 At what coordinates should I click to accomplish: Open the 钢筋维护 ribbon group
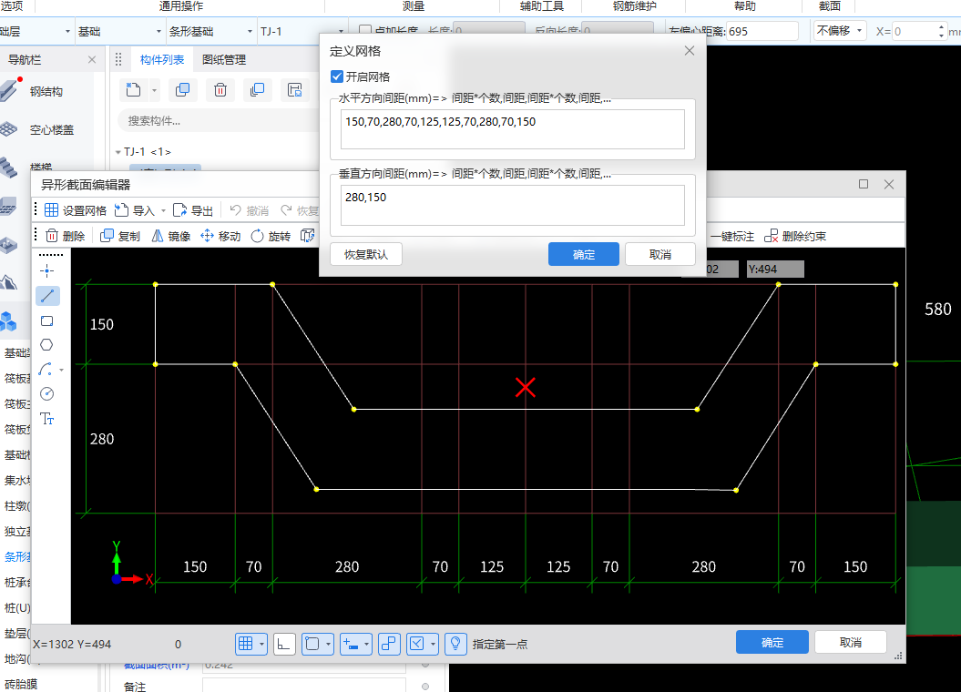pos(634,6)
